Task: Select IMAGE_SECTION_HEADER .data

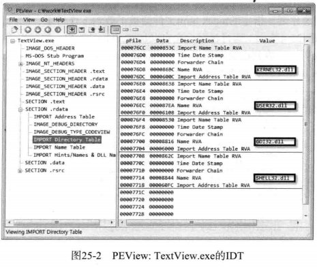Action: point(65,87)
